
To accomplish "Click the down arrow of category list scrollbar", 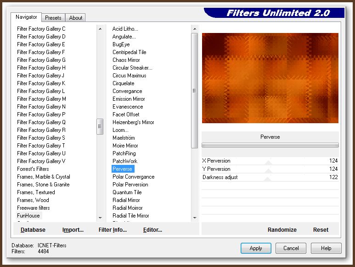I will click(100, 218).
